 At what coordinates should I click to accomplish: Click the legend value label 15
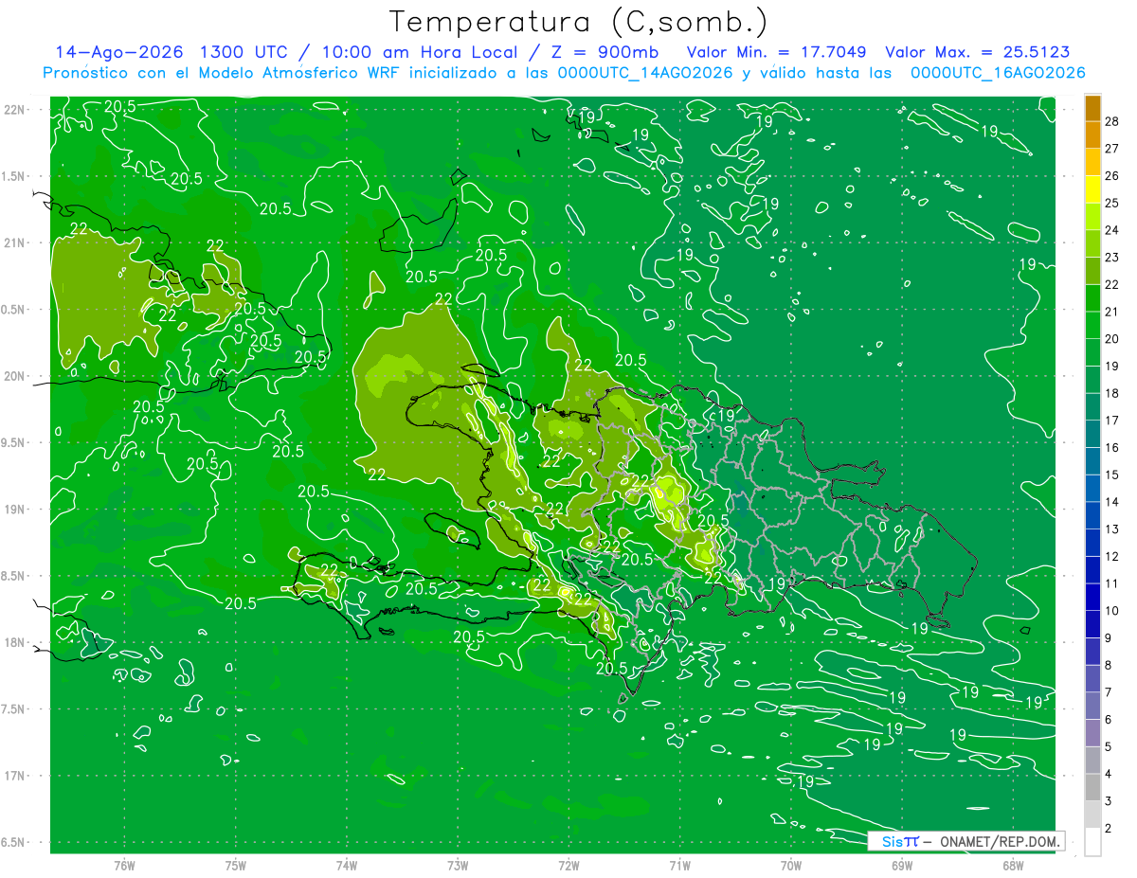1112,475
